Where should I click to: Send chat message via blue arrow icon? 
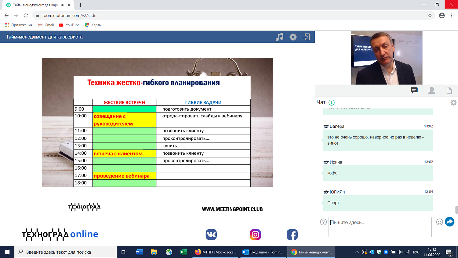(449, 222)
